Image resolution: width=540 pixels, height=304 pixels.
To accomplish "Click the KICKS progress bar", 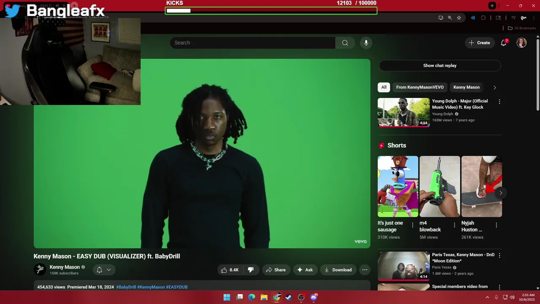I will (271, 11).
